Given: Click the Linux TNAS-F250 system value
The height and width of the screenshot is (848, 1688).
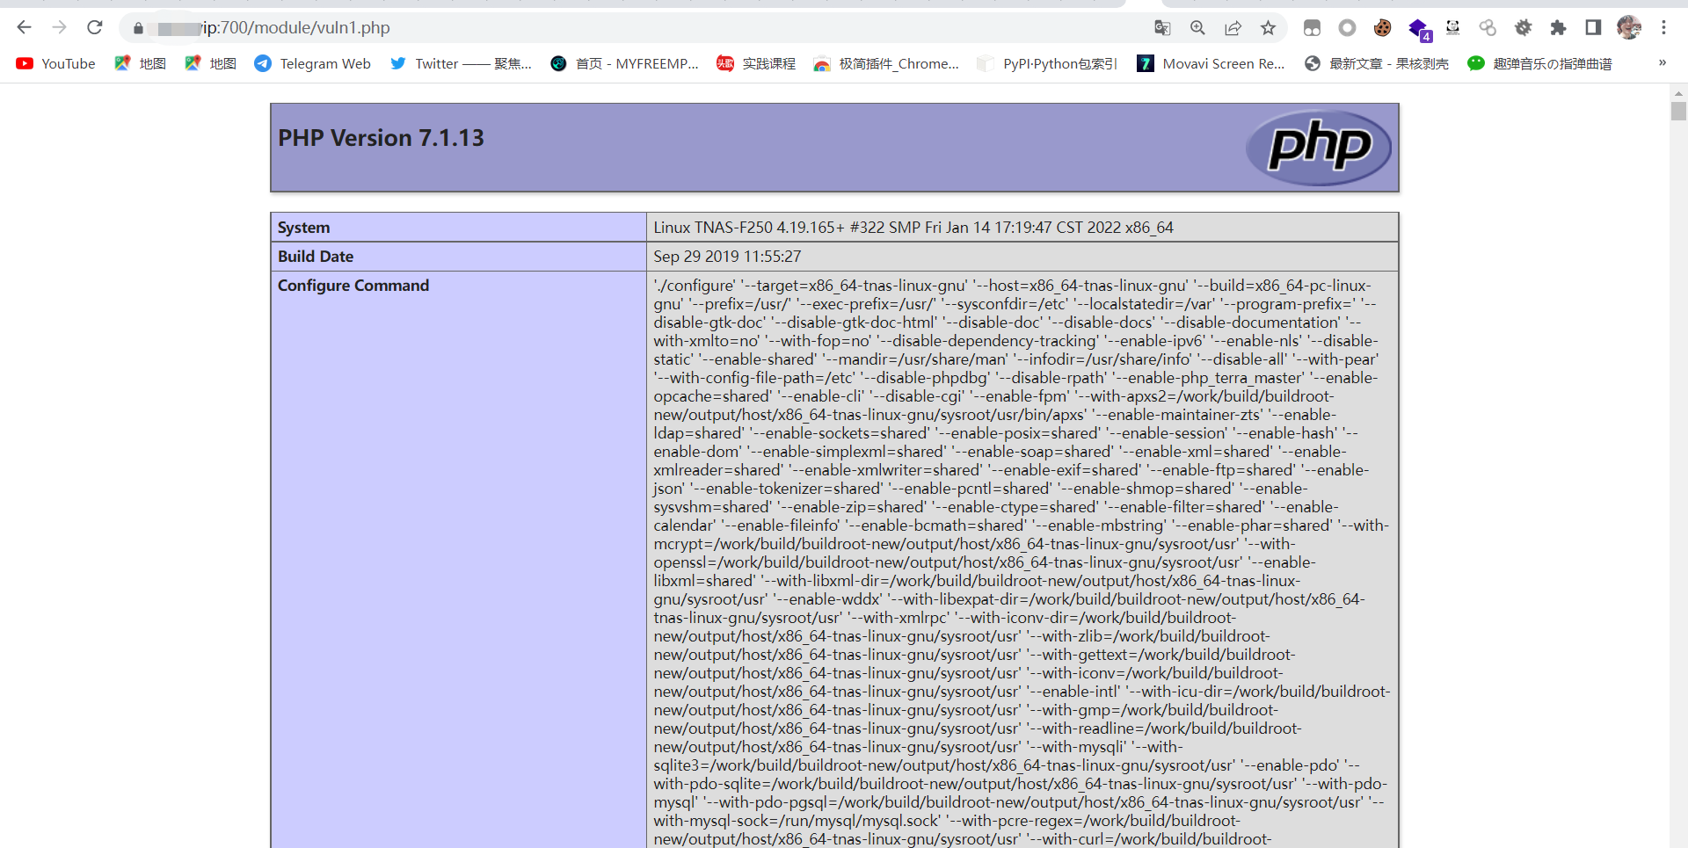Looking at the screenshot, I should click(x=913, y=228).
